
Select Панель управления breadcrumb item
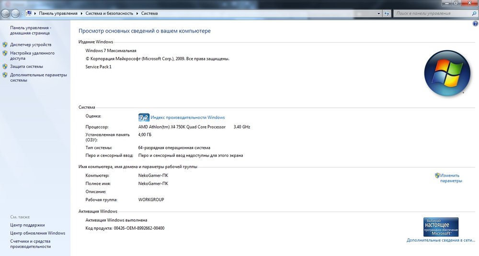(x=58, y=13)
